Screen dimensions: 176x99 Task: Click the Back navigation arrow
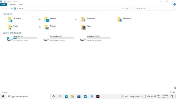tap(2, 9)
